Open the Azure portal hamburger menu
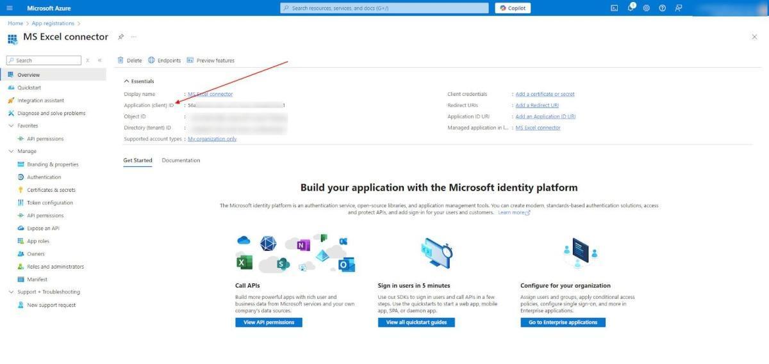 click(x=10, y=8)
